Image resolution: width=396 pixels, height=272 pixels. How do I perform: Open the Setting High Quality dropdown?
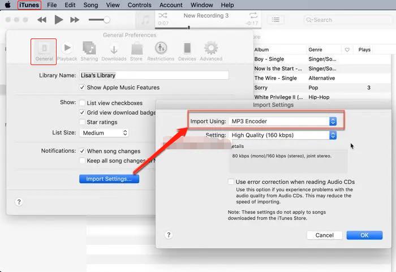(x=282, y=135)
